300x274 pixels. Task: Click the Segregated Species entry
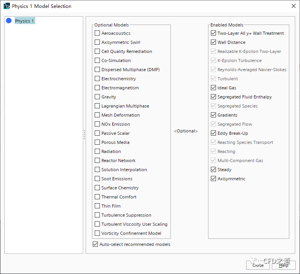tap(234, 106)
